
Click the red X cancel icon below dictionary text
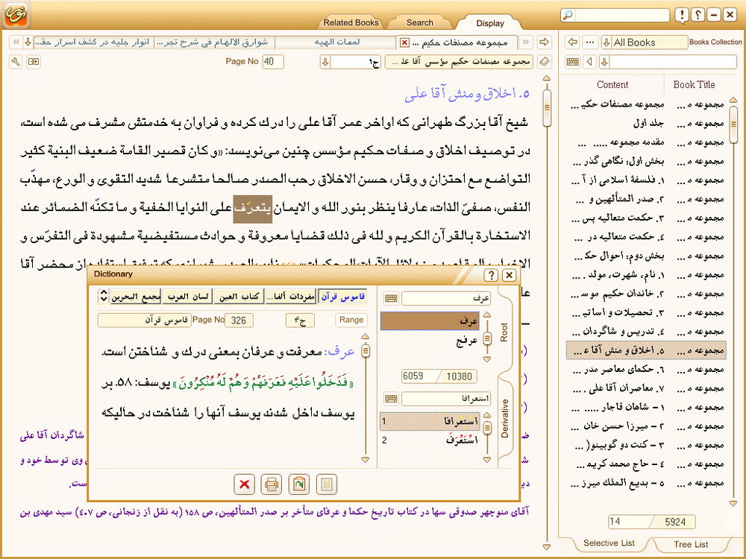(243, 485)
